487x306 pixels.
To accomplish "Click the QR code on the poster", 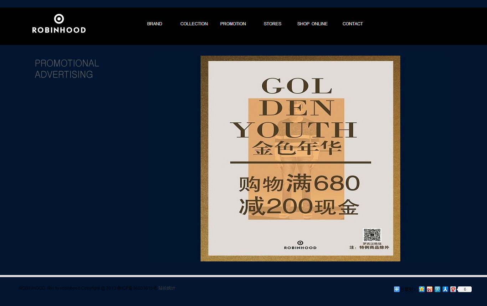I will pos(372,235).
